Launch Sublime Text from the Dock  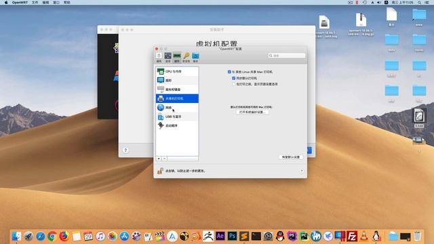click(244, 237)
